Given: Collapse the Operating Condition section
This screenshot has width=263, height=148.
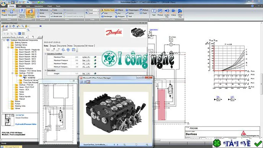Looking at the screenshot, I should [x=45, y=54].
